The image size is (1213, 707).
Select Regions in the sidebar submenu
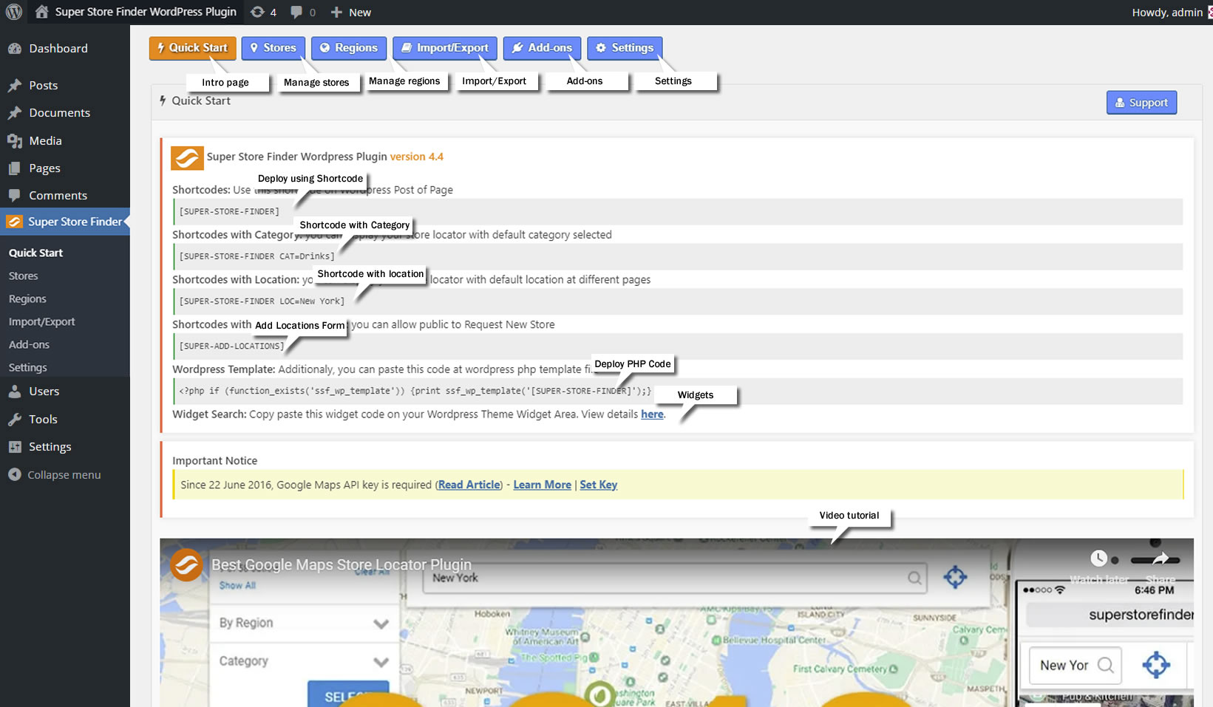tap(27, 299)
